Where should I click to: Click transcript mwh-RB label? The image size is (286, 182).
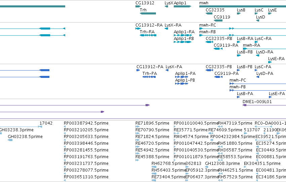[x=207, y=32]
